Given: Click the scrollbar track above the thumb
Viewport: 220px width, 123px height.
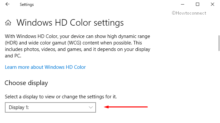Looking at the screenshot, I should [219, 23].
